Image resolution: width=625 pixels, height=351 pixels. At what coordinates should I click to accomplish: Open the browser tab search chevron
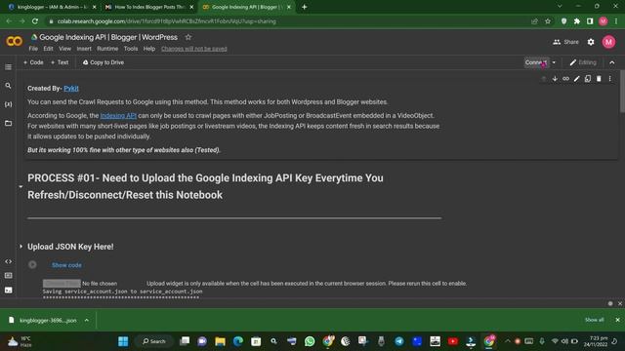[560, 7]
